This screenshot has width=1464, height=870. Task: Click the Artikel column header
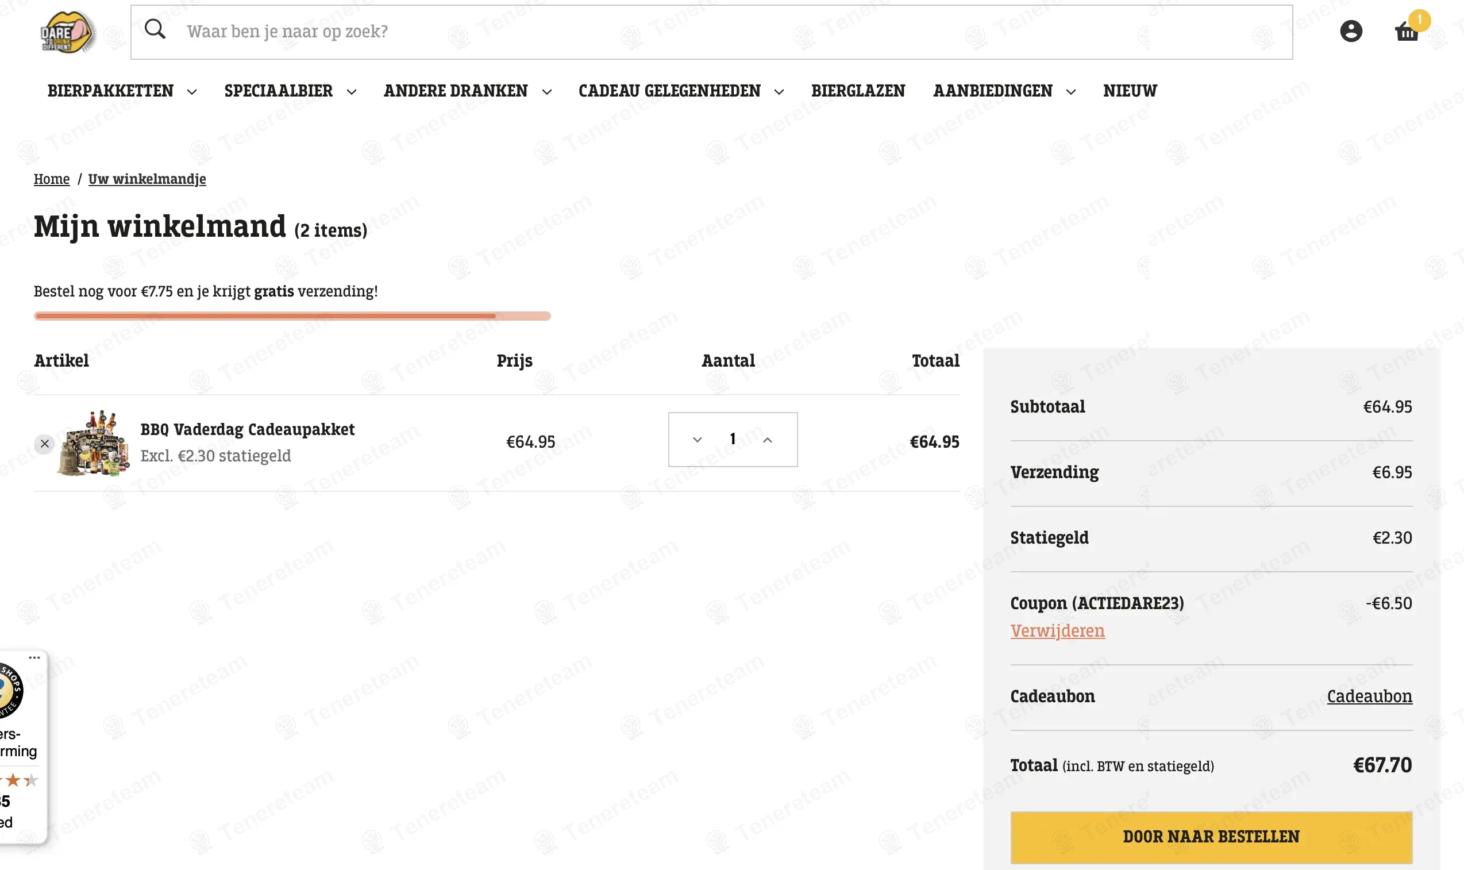pyautogui.click(x=61, y=360)
